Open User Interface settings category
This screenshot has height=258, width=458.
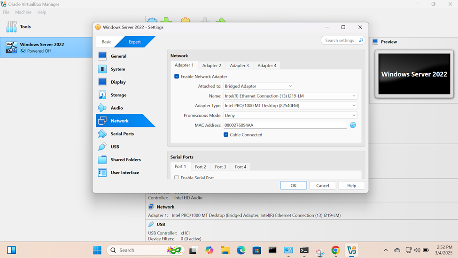click(x=125, y=172)
